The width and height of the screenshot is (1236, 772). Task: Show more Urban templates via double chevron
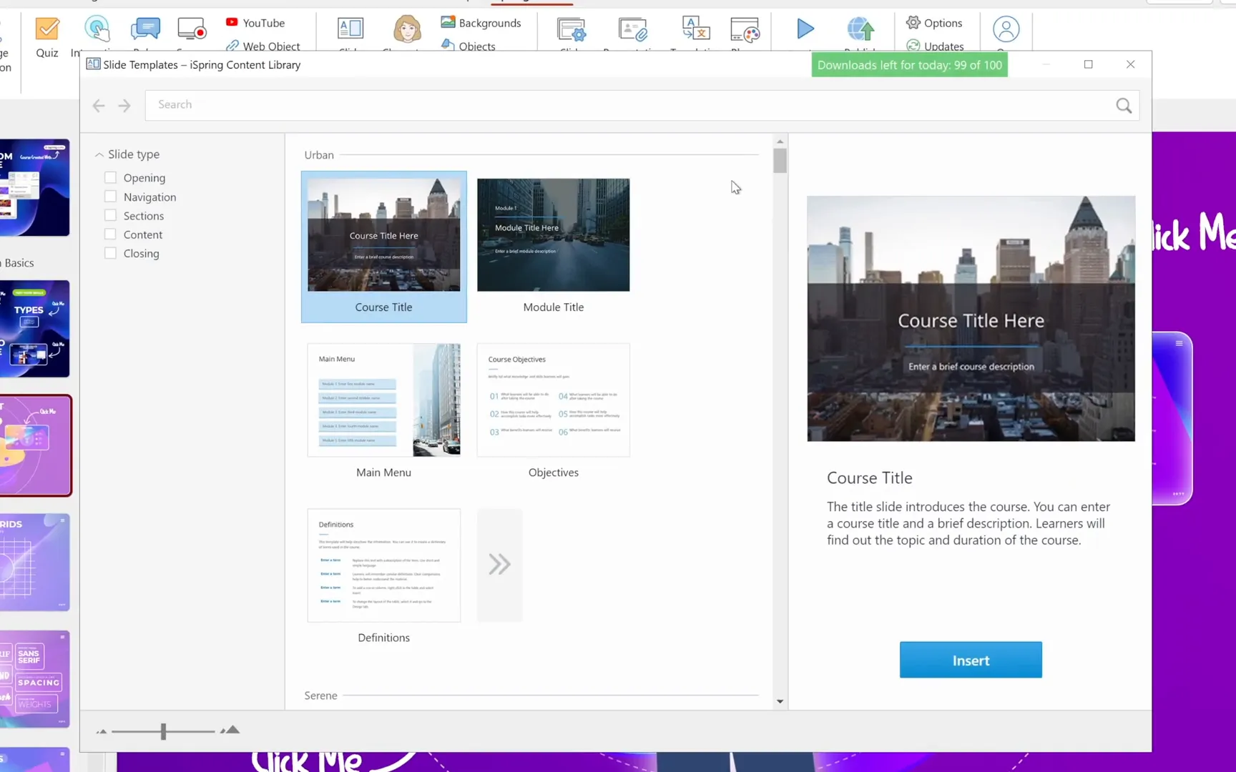(x=500, y=565)
